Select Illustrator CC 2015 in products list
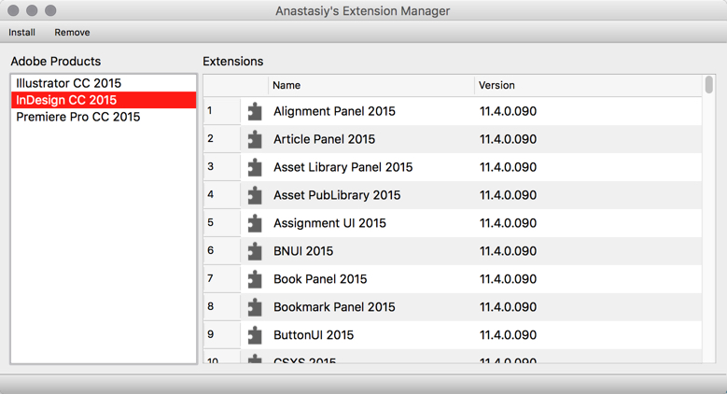Screen dimensions: 727x394 click(x=104, y=83)
